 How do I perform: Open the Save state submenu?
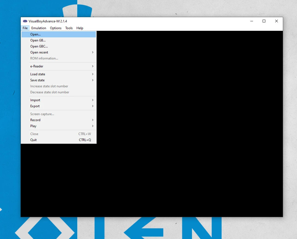[x=37, y=80]
